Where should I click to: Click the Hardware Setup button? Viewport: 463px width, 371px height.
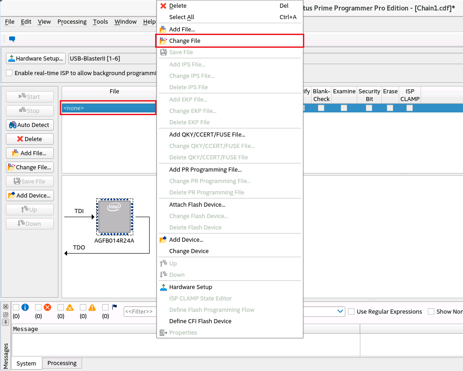coord(35,59)
